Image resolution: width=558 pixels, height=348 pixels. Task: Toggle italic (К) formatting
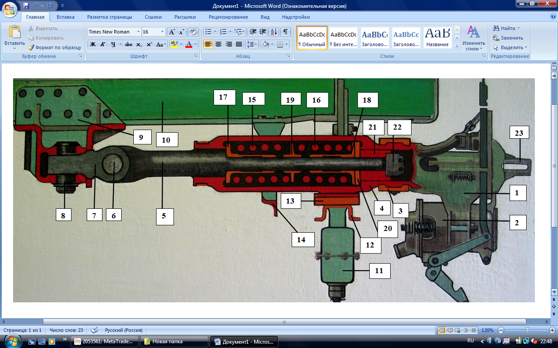103,44
